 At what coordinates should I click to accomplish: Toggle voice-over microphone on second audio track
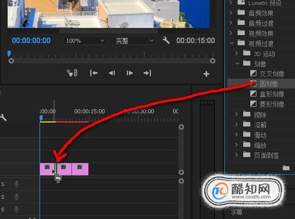pyautogui.click(x=17, y=197)
